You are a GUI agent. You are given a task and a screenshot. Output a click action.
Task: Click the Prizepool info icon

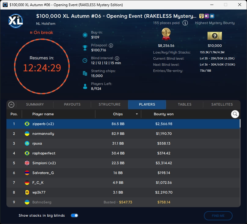[x=111, y=46]
